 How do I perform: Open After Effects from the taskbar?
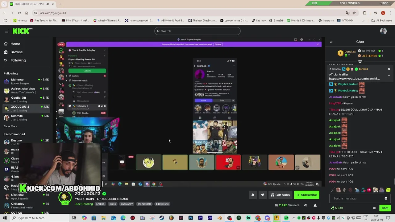coord(210,218)
